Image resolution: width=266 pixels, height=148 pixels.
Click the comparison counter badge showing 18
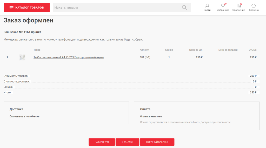[241, 4]
